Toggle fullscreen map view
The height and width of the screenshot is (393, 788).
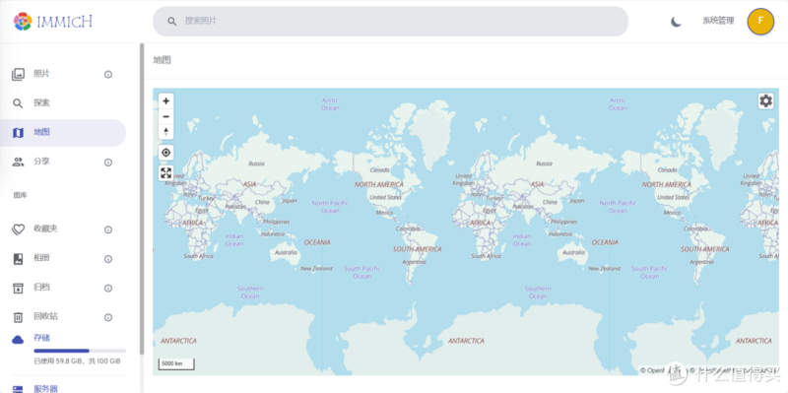click(x=165, y=173)
